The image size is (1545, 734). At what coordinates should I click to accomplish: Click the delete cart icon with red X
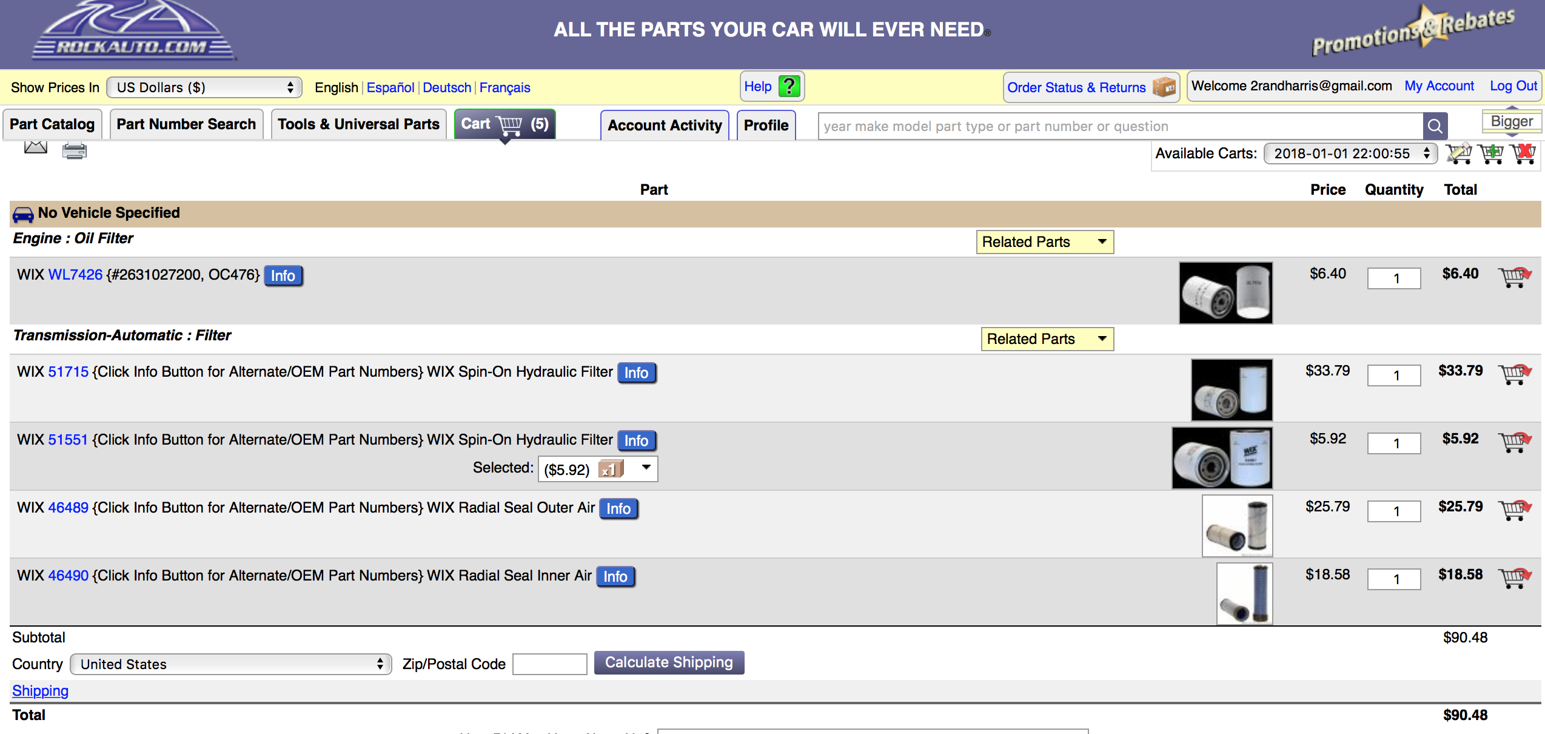coord(1523,153)
